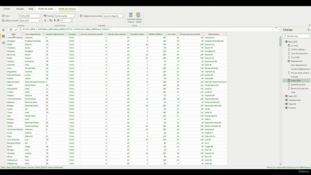This screenshot has width=311, height=175.
Task: Expand the Objectifs table tree
Action: coord(284,104)
